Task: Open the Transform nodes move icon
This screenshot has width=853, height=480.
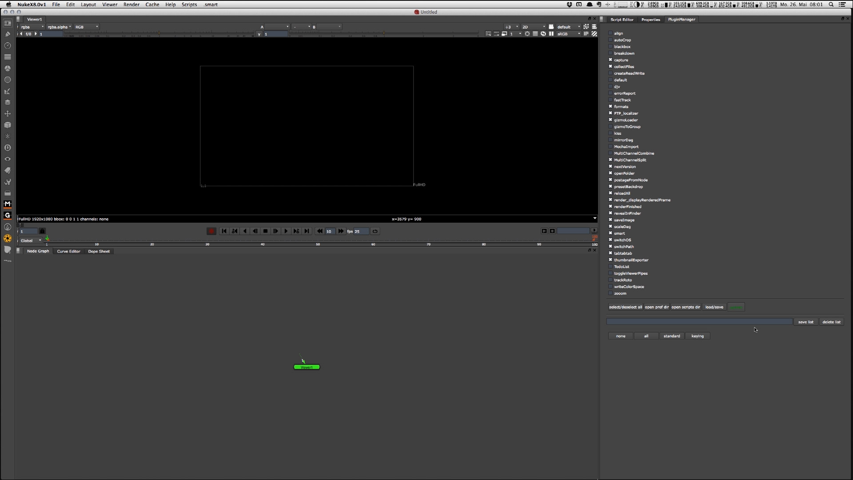Action: click(8, 114)
